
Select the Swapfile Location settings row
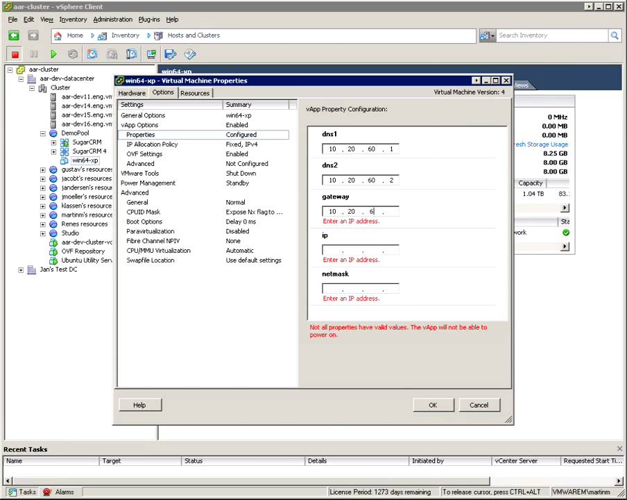[203, 260]
